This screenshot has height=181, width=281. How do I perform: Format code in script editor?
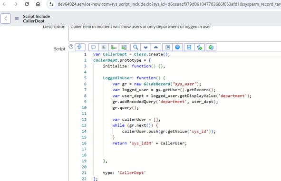104,47
